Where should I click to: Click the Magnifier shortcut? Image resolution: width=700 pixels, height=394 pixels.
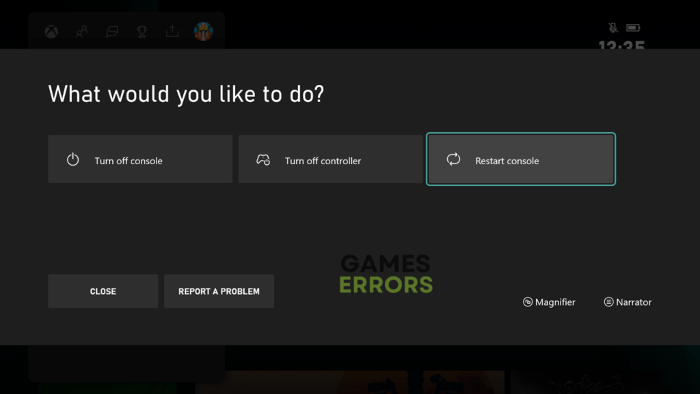click(549, 302)
